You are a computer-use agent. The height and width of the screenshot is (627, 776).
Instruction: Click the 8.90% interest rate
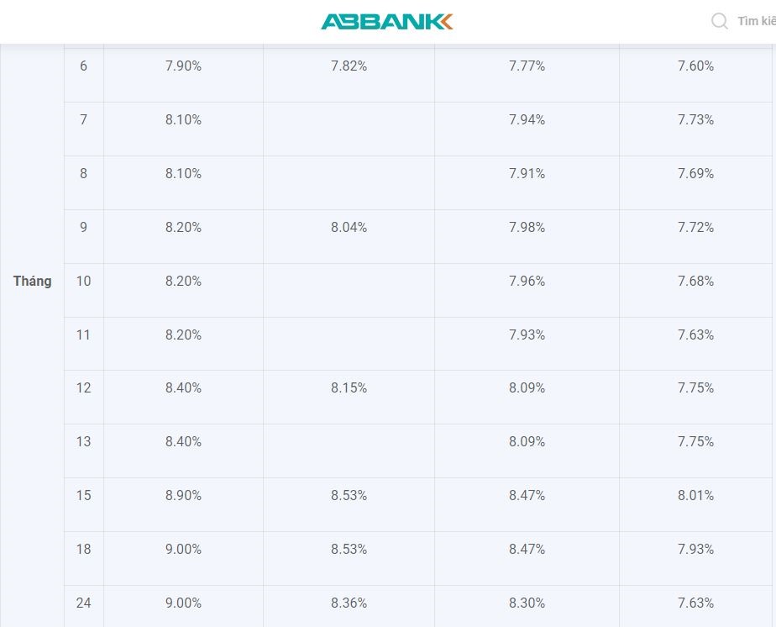[183, 496]
